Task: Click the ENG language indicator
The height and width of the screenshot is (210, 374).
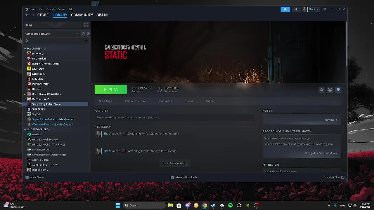Action: (x=342, y=205)
